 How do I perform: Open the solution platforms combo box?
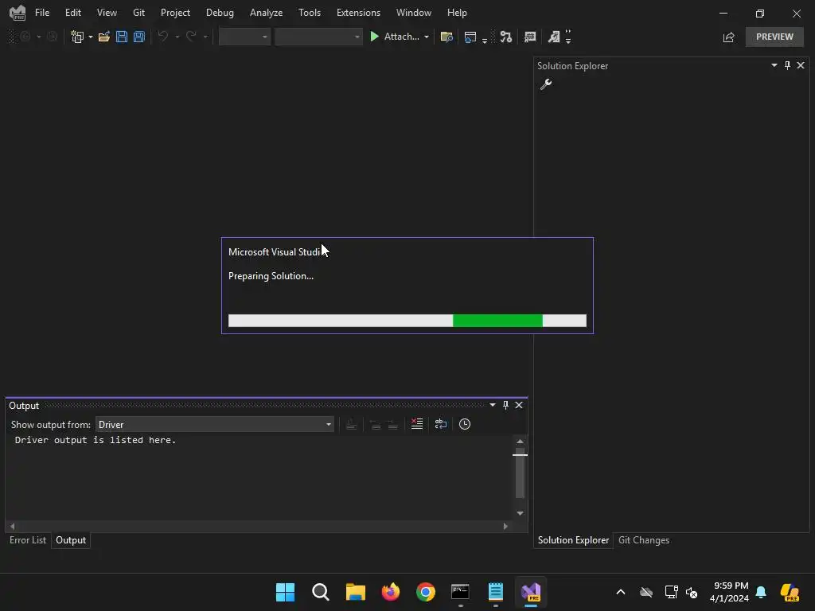coord(318,37)
